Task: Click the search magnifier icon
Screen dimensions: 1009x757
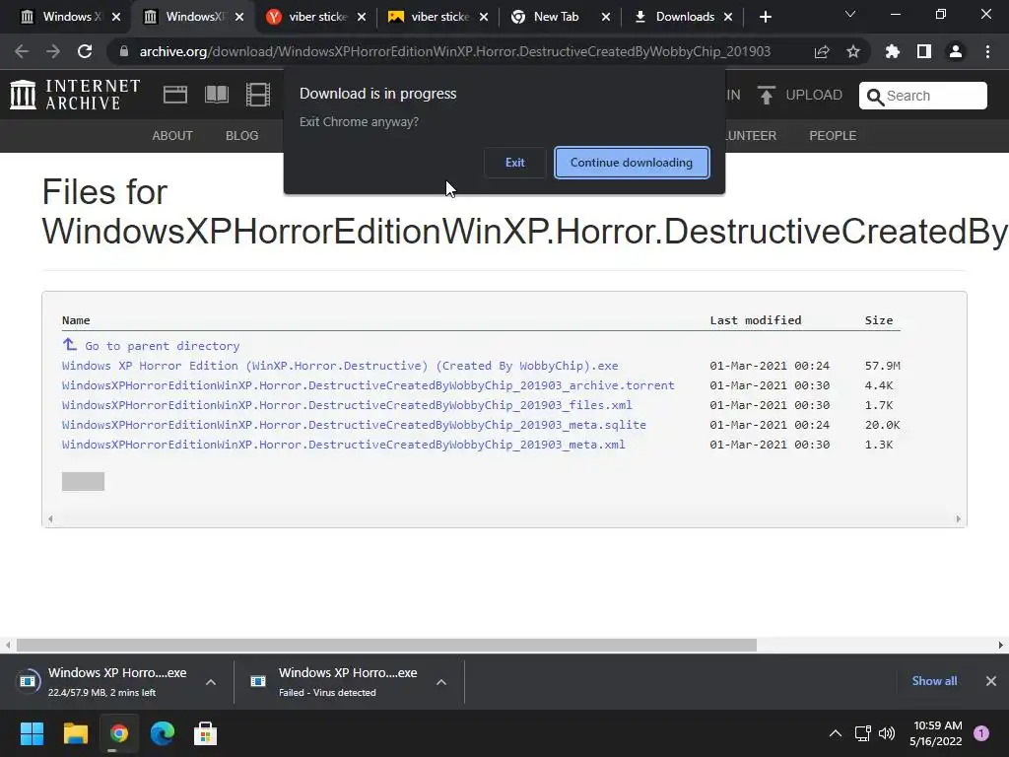Action: pyautogui.click(x=875, y=97)
